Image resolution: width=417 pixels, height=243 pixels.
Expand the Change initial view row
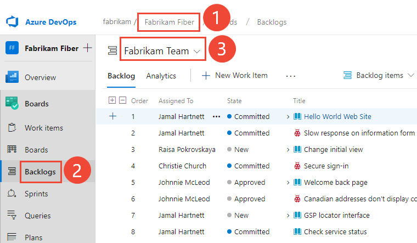pyautogui.click(x=288, y=150)
